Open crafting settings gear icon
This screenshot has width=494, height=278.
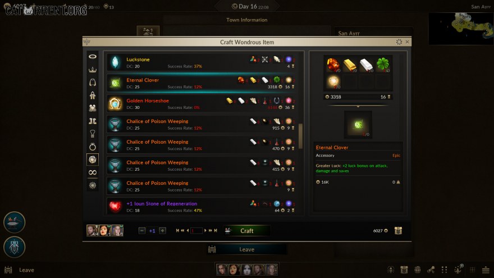point(399,42)
